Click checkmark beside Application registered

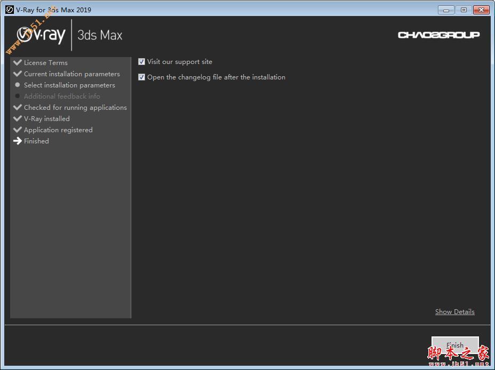click(x=18, y=130)
